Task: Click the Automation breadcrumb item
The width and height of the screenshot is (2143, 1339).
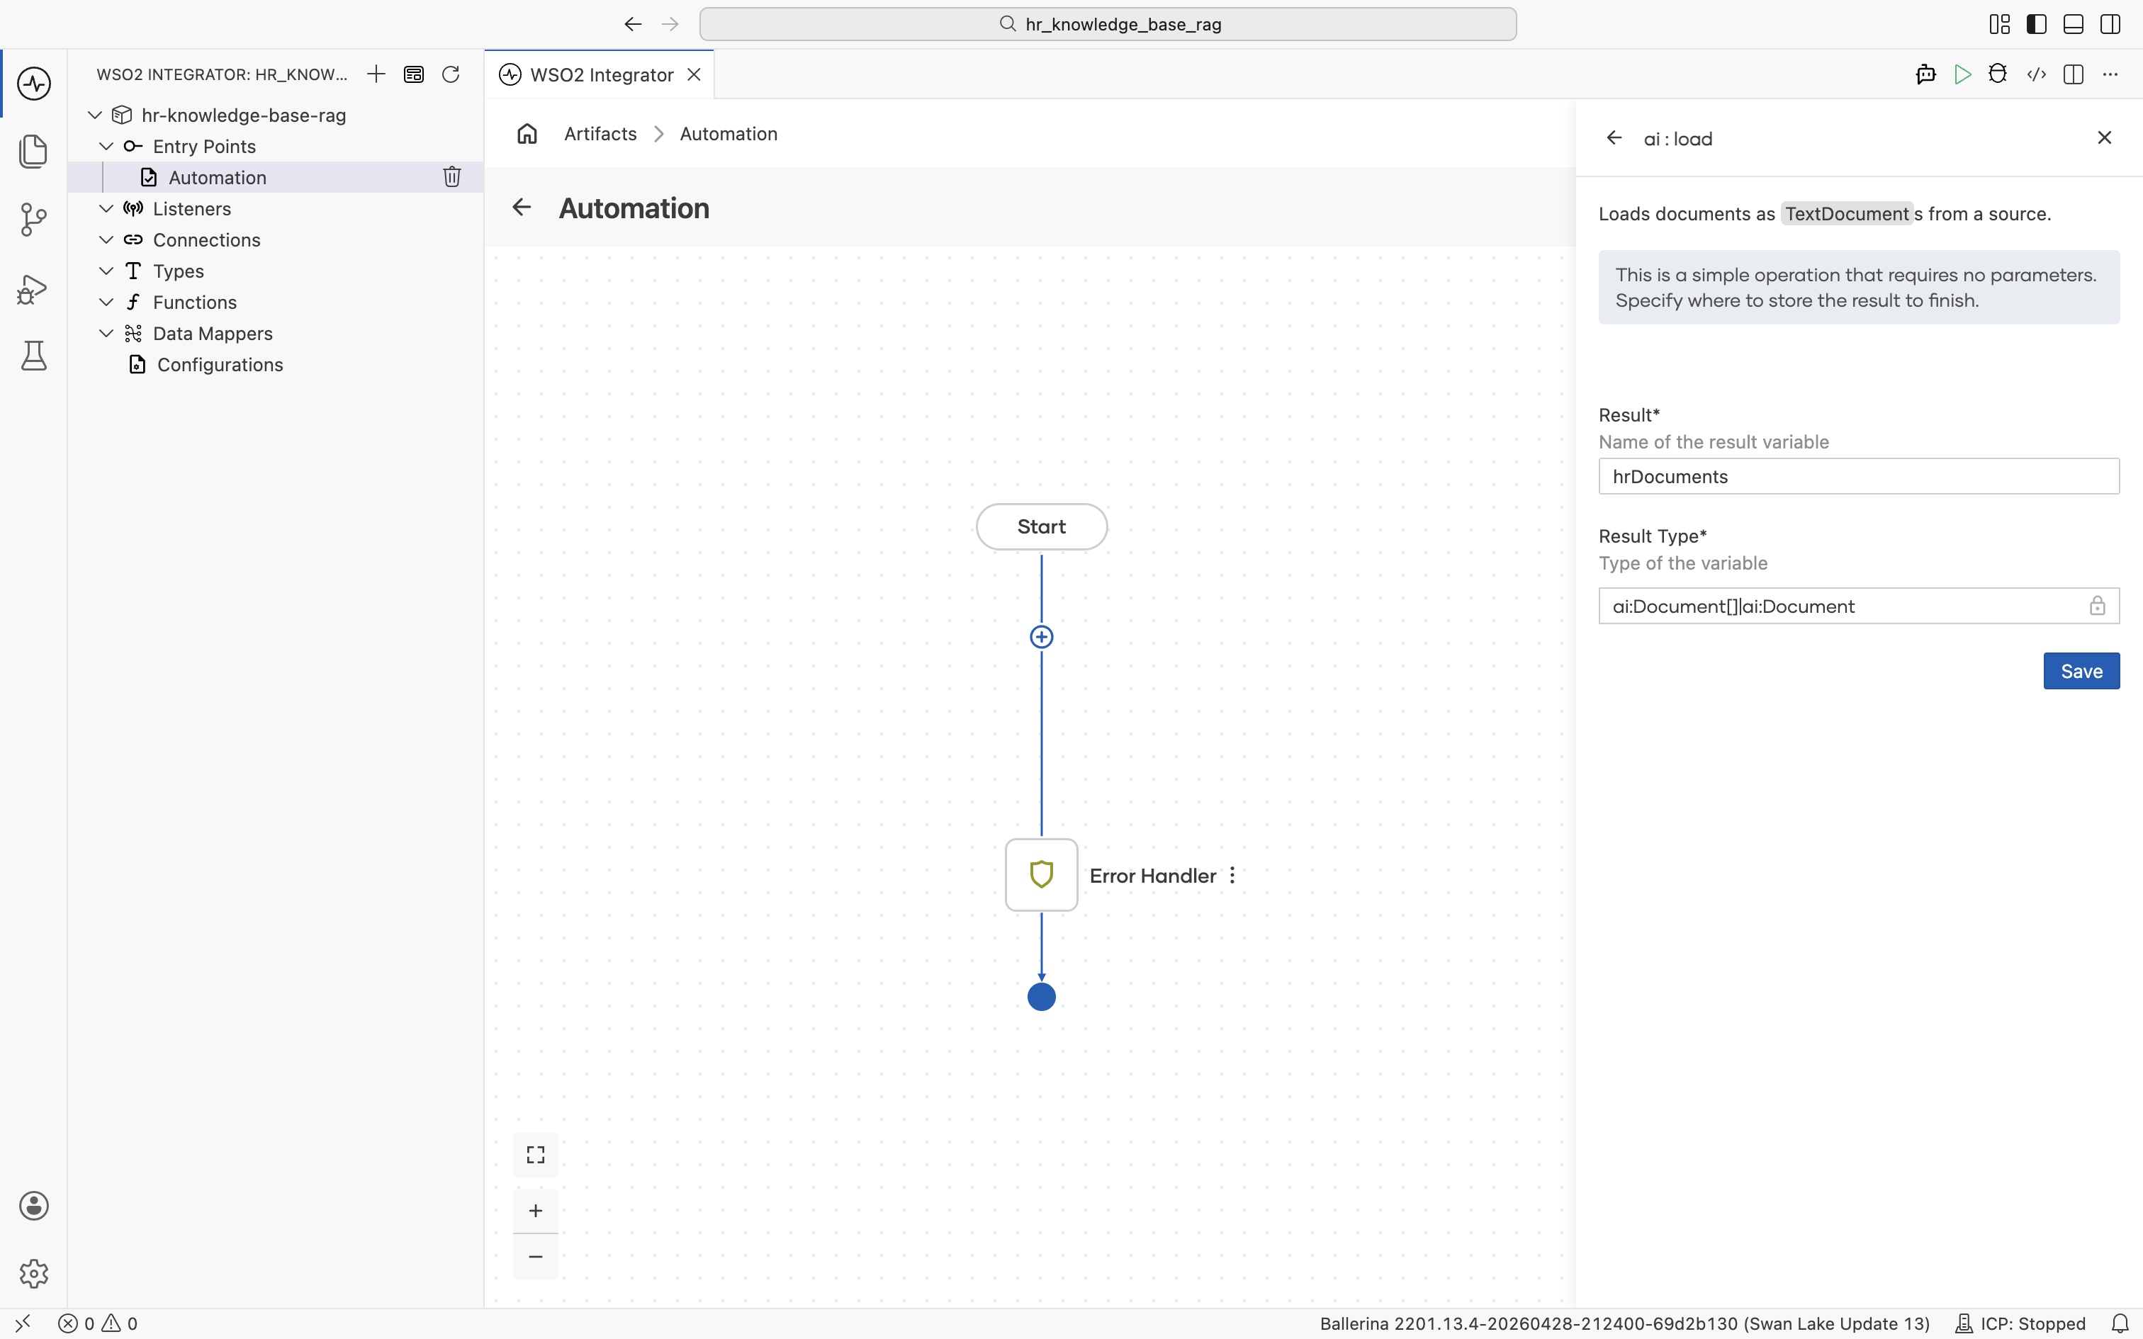Action: coord(728,134)
